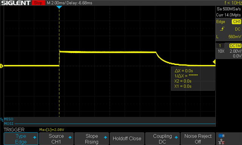The width and height of the screenshot is (242, 145).
Task: Click the USB status icon
Action: (221, 136)
